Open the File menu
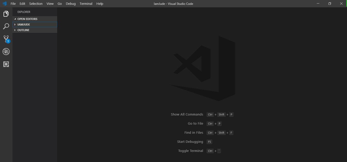347x162 pixels. (13, 4)
